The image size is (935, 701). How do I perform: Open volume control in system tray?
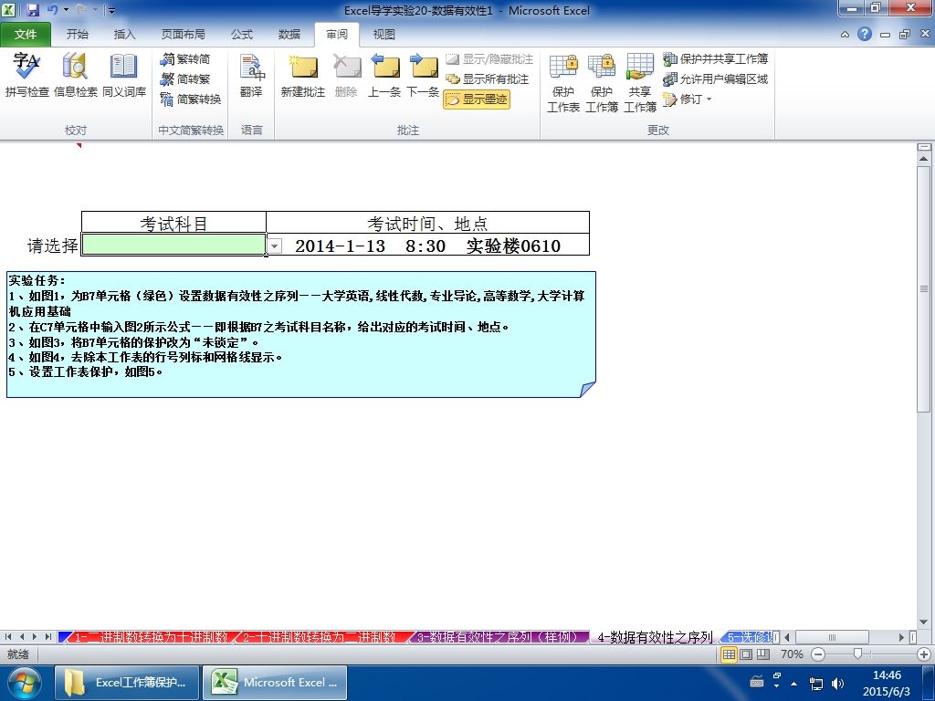coord(837,683)
